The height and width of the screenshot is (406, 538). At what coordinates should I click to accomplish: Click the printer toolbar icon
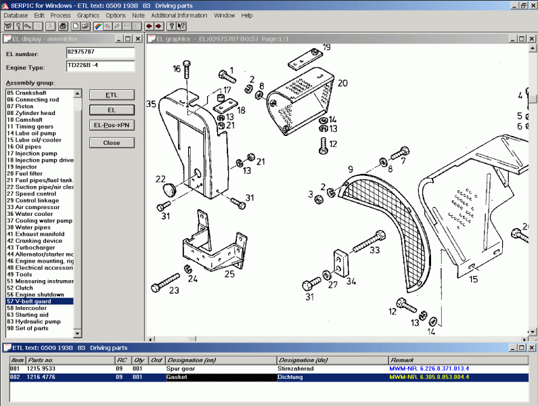(x=62, y=26)
